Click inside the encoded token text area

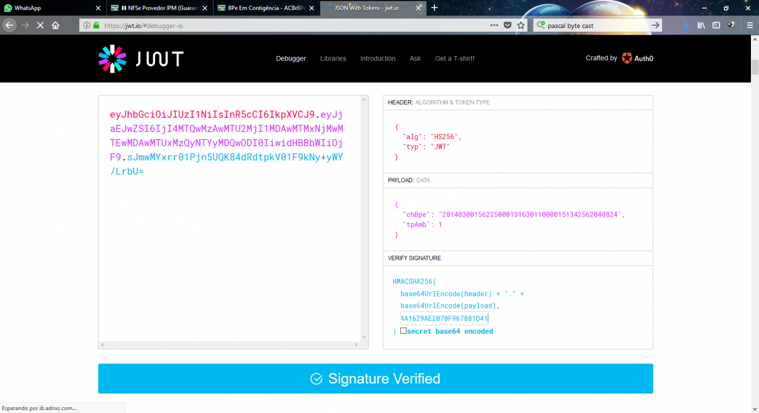(x=229, y=217)
